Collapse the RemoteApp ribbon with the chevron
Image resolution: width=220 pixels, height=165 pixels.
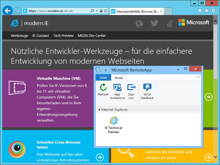(198, 77)
